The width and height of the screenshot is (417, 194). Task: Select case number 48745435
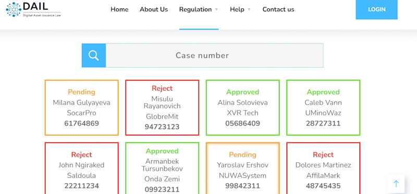[x=323, y=186]
